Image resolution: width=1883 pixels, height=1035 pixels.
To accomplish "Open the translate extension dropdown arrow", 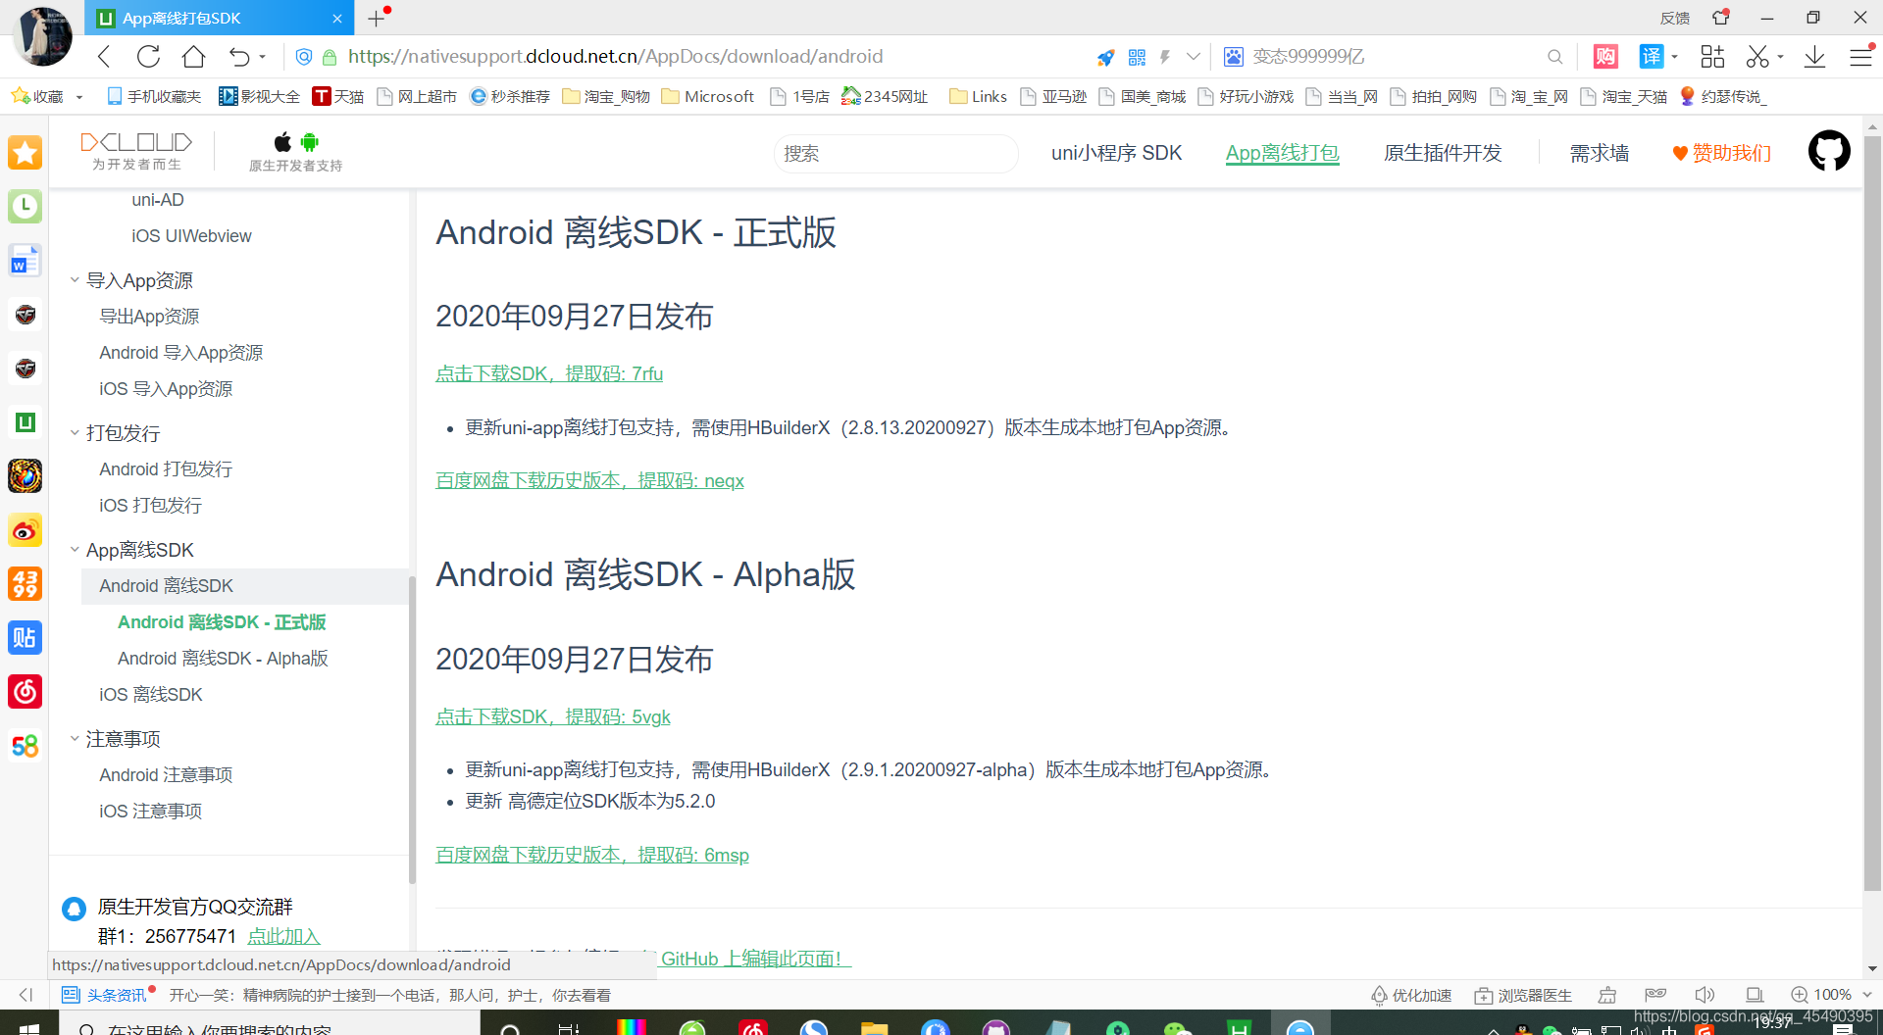I will click(1675, 57).
